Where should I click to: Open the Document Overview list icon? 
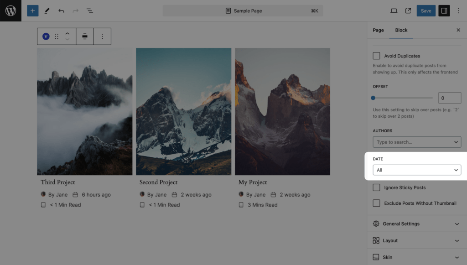(x=90, y=10)
